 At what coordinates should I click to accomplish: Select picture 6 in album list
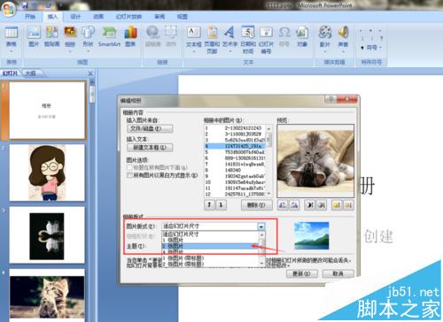(x=235, y=158)
